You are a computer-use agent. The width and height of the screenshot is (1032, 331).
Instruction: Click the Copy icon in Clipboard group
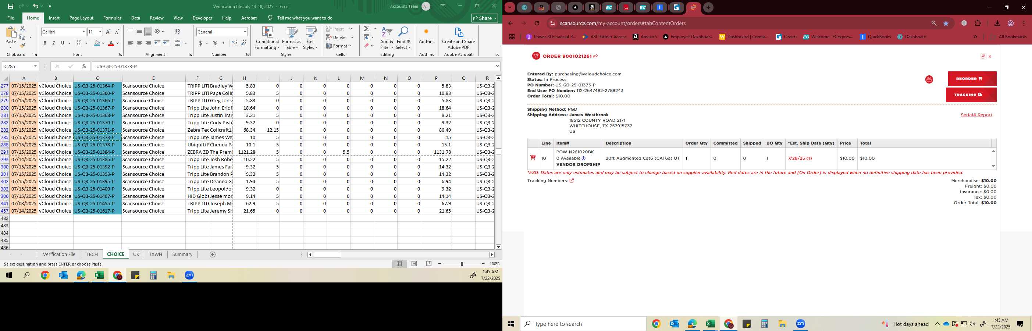coord(22,37)
